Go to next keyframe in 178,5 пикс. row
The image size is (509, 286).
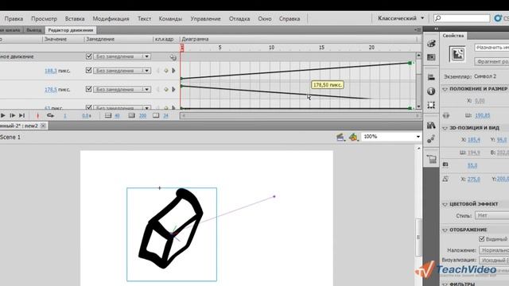point(173,90)
